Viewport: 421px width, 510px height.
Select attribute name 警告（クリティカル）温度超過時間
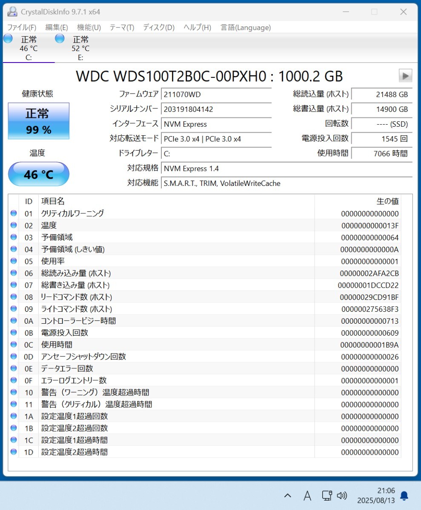pos(97,404)
